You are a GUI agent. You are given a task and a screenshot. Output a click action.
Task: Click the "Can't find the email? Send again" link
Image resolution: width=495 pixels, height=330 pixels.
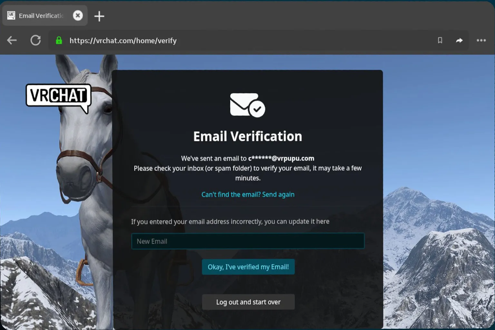(x=247, y=194)
